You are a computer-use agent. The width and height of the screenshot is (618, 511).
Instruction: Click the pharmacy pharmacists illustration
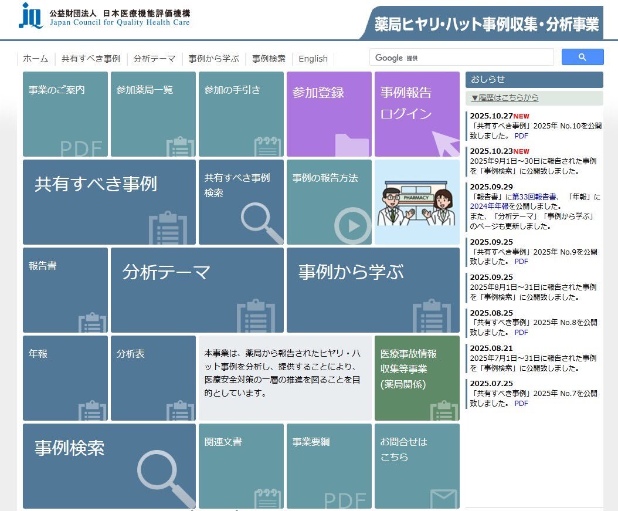pyautogui.click(x=416, y=202)
